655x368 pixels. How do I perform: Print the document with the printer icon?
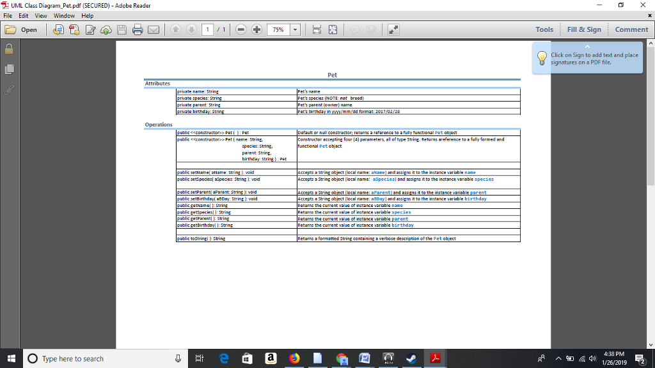pos(138,29)
